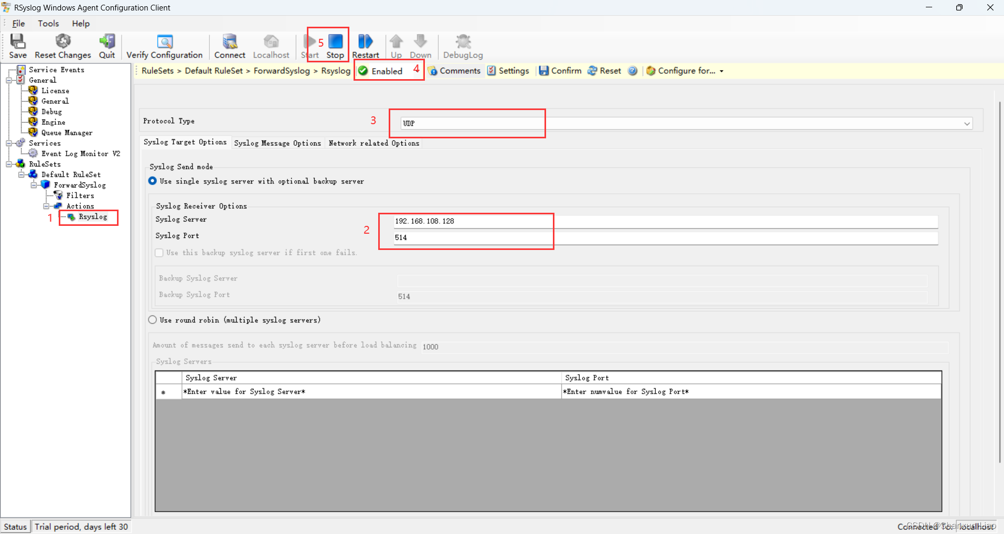Collapse the Services tree node
The height and width of the screenshot is (534, 1004).
pos(9,143)
